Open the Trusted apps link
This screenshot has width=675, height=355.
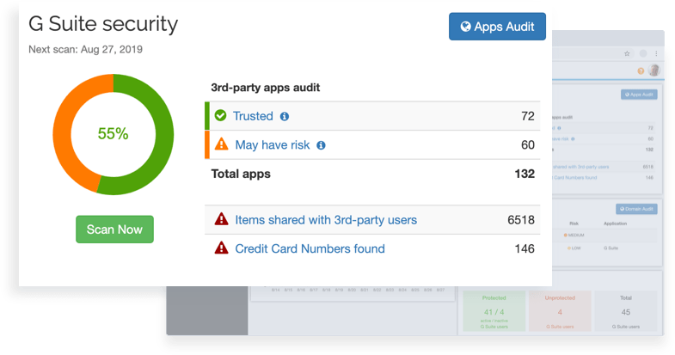(x=253, y=116)
